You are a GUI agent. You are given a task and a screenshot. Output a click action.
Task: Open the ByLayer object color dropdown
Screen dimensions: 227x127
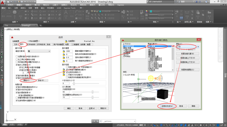[x=161, y=11]
